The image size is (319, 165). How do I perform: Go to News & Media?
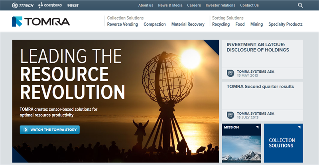170,5
